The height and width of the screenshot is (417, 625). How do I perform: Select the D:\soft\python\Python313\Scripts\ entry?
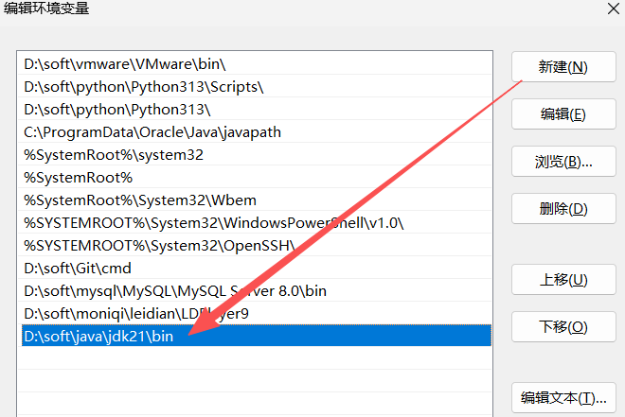tap(255, 86)
